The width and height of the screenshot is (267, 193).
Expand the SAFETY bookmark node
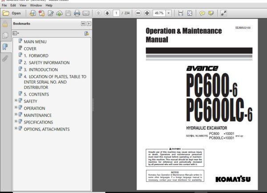pyautogui.click(x=16, y=101)
